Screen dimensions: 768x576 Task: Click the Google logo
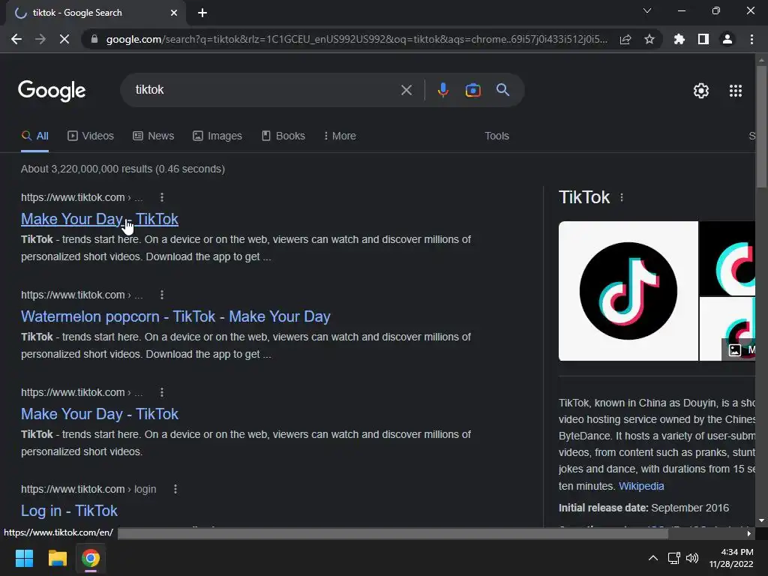[52, 91]
